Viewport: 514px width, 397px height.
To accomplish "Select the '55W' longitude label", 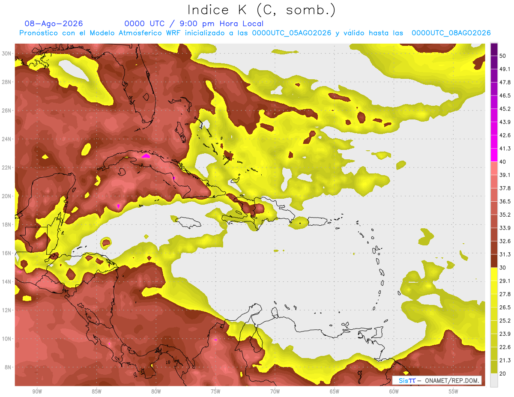I will click(x=454, y=391).
